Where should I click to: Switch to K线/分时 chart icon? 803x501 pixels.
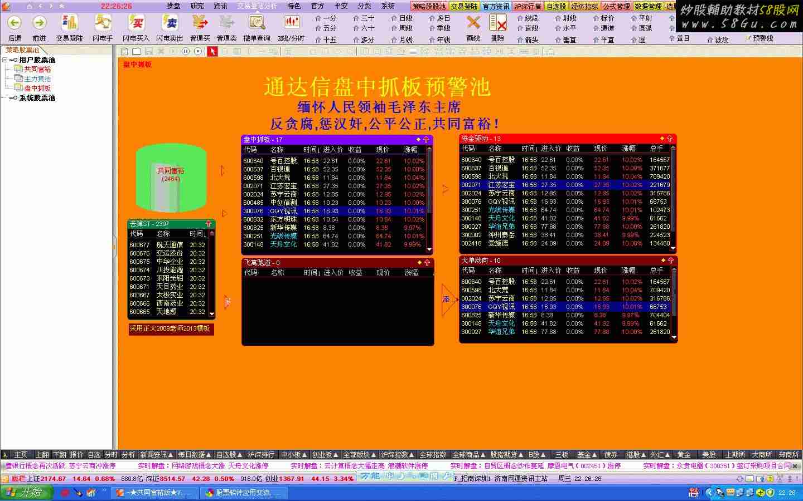[x=291, y=23]
